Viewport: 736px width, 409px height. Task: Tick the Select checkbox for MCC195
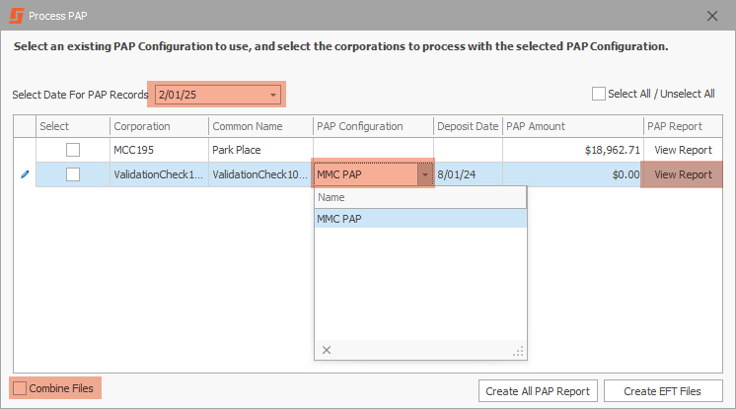click(73, 150)
